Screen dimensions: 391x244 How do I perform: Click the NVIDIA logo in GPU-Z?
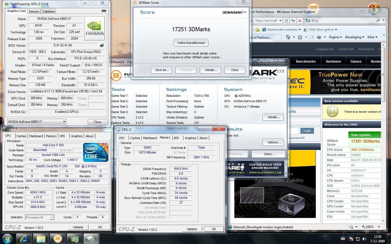pyautogui.click(x=94, y=28)
